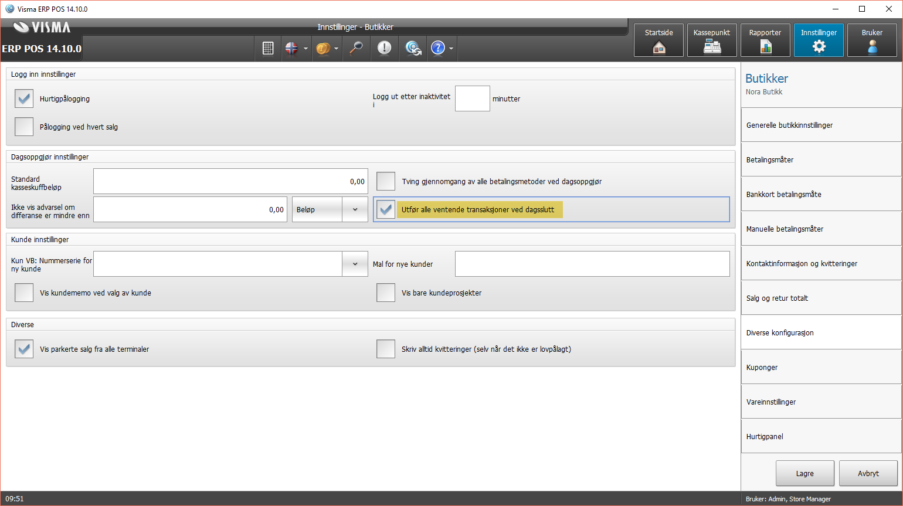Enable Tving gjennomgang av alle betalingsmetoder checkbox
The height and width of the screenshot is (506, 903).
[x=386, y=181]
